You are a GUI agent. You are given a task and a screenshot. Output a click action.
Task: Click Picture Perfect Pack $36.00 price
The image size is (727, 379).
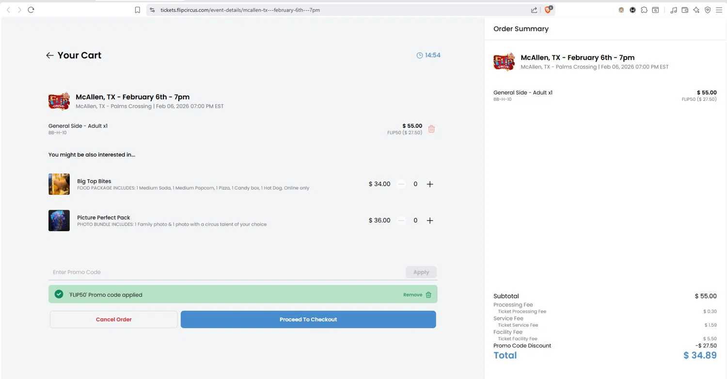click(x=379, y=221)
